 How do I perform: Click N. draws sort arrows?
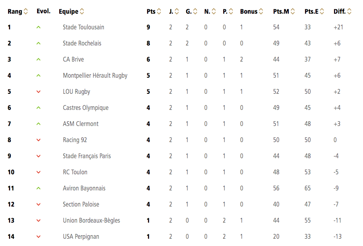click(x=214, y=11)
